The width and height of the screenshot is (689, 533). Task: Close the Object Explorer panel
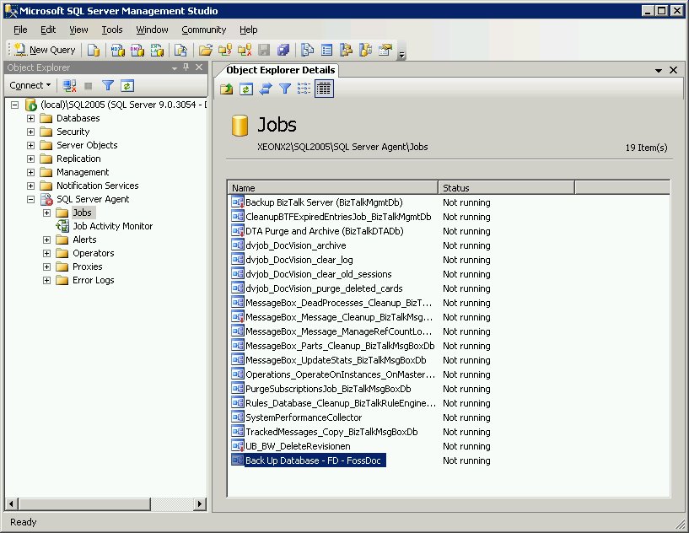pyautogui.click(x=199, y=67)
